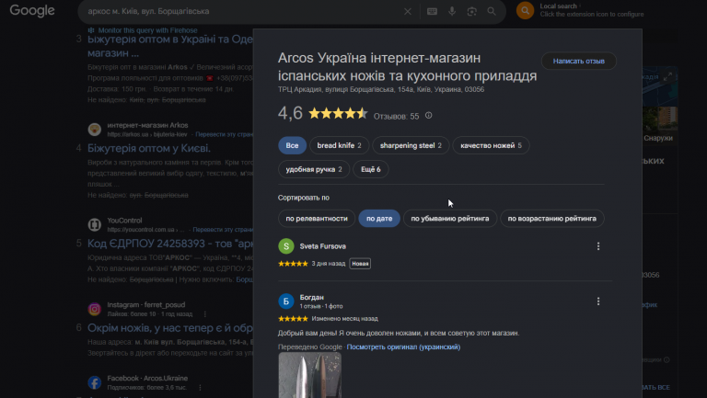Expand more filters with Ещё 6
Screen dimensions: 707x398
pyautogui.click(x=371, y=169)
